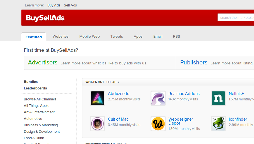Open the Sell Ads link

[x=70, y=5]
